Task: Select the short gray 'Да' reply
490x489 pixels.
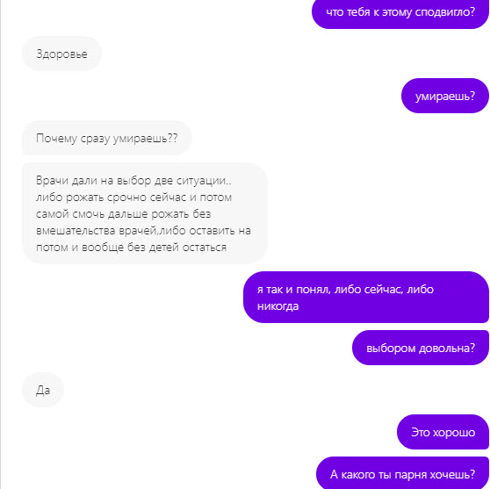Action: pos(43,390)
